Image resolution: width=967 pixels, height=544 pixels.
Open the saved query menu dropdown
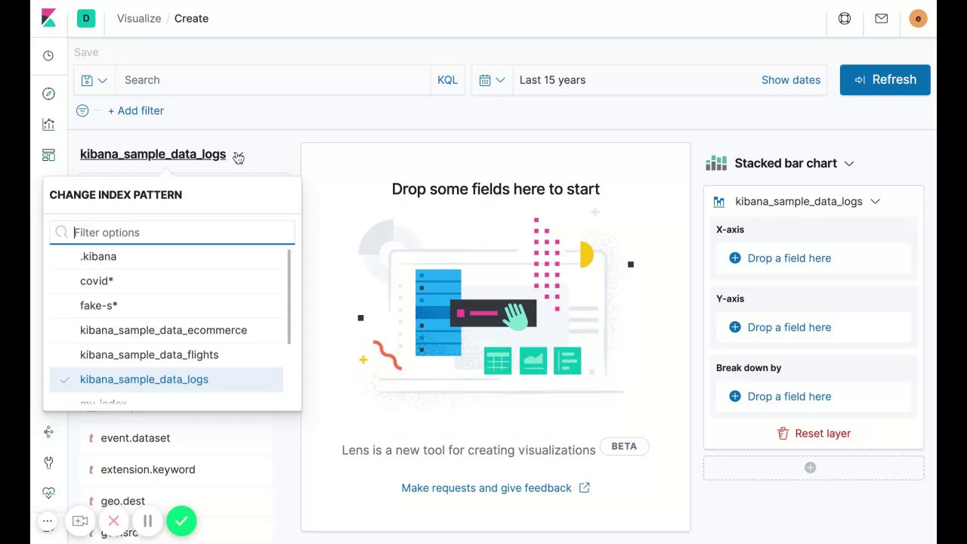point(94,80)
